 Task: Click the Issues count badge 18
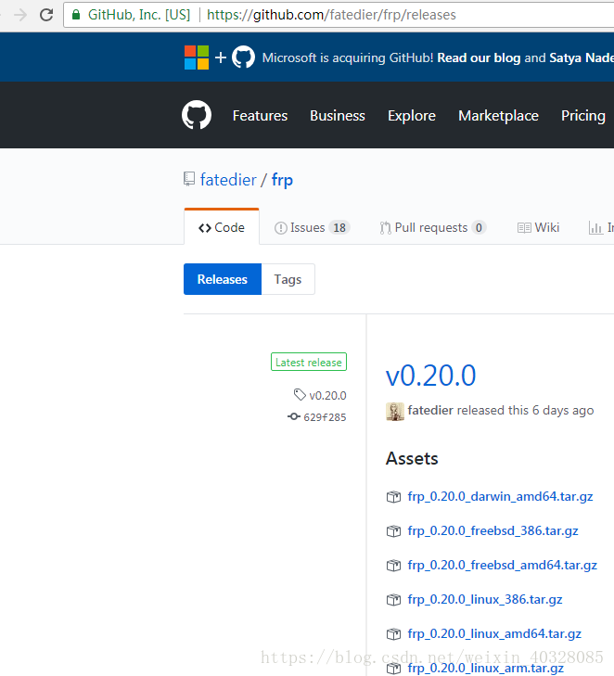point(339,227)
